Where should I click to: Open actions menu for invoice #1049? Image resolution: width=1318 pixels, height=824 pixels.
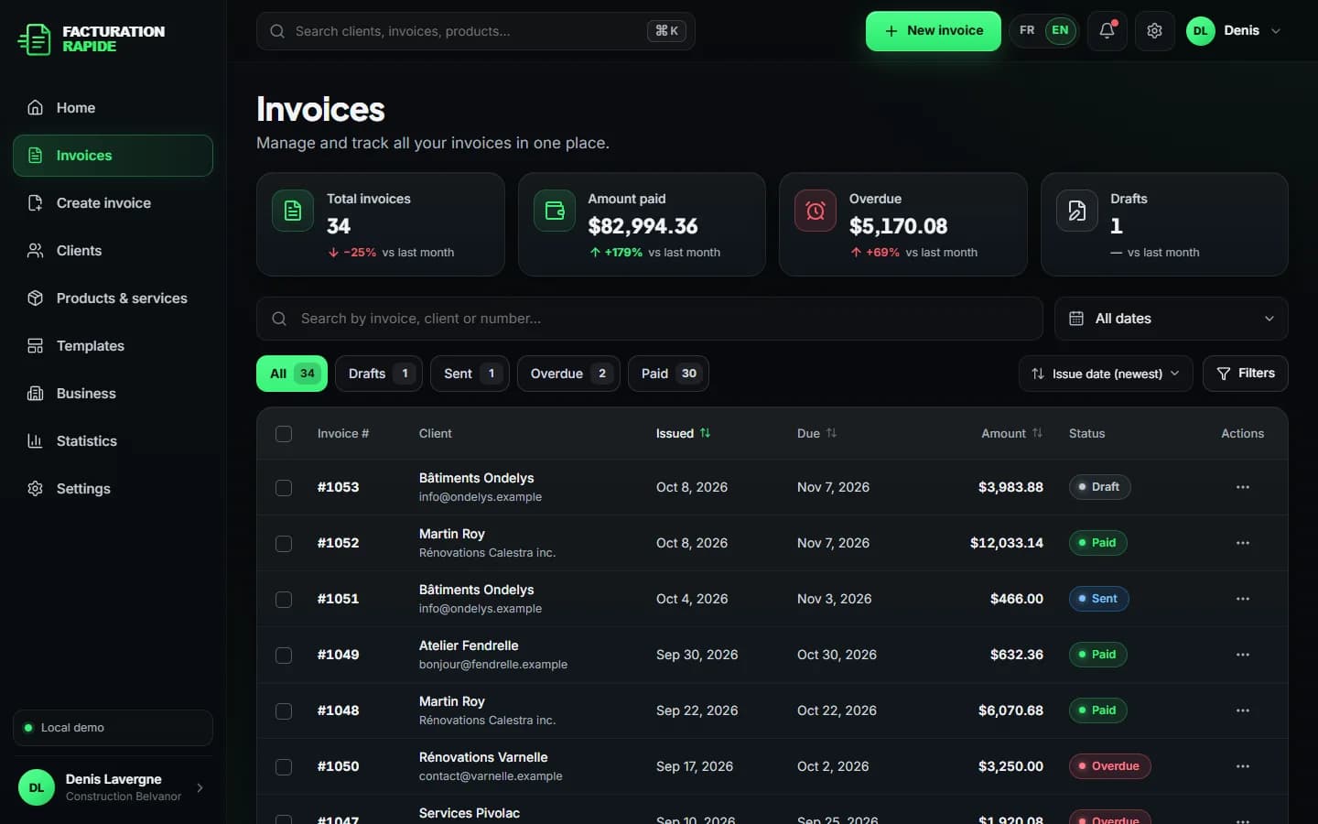(1242, 655)
